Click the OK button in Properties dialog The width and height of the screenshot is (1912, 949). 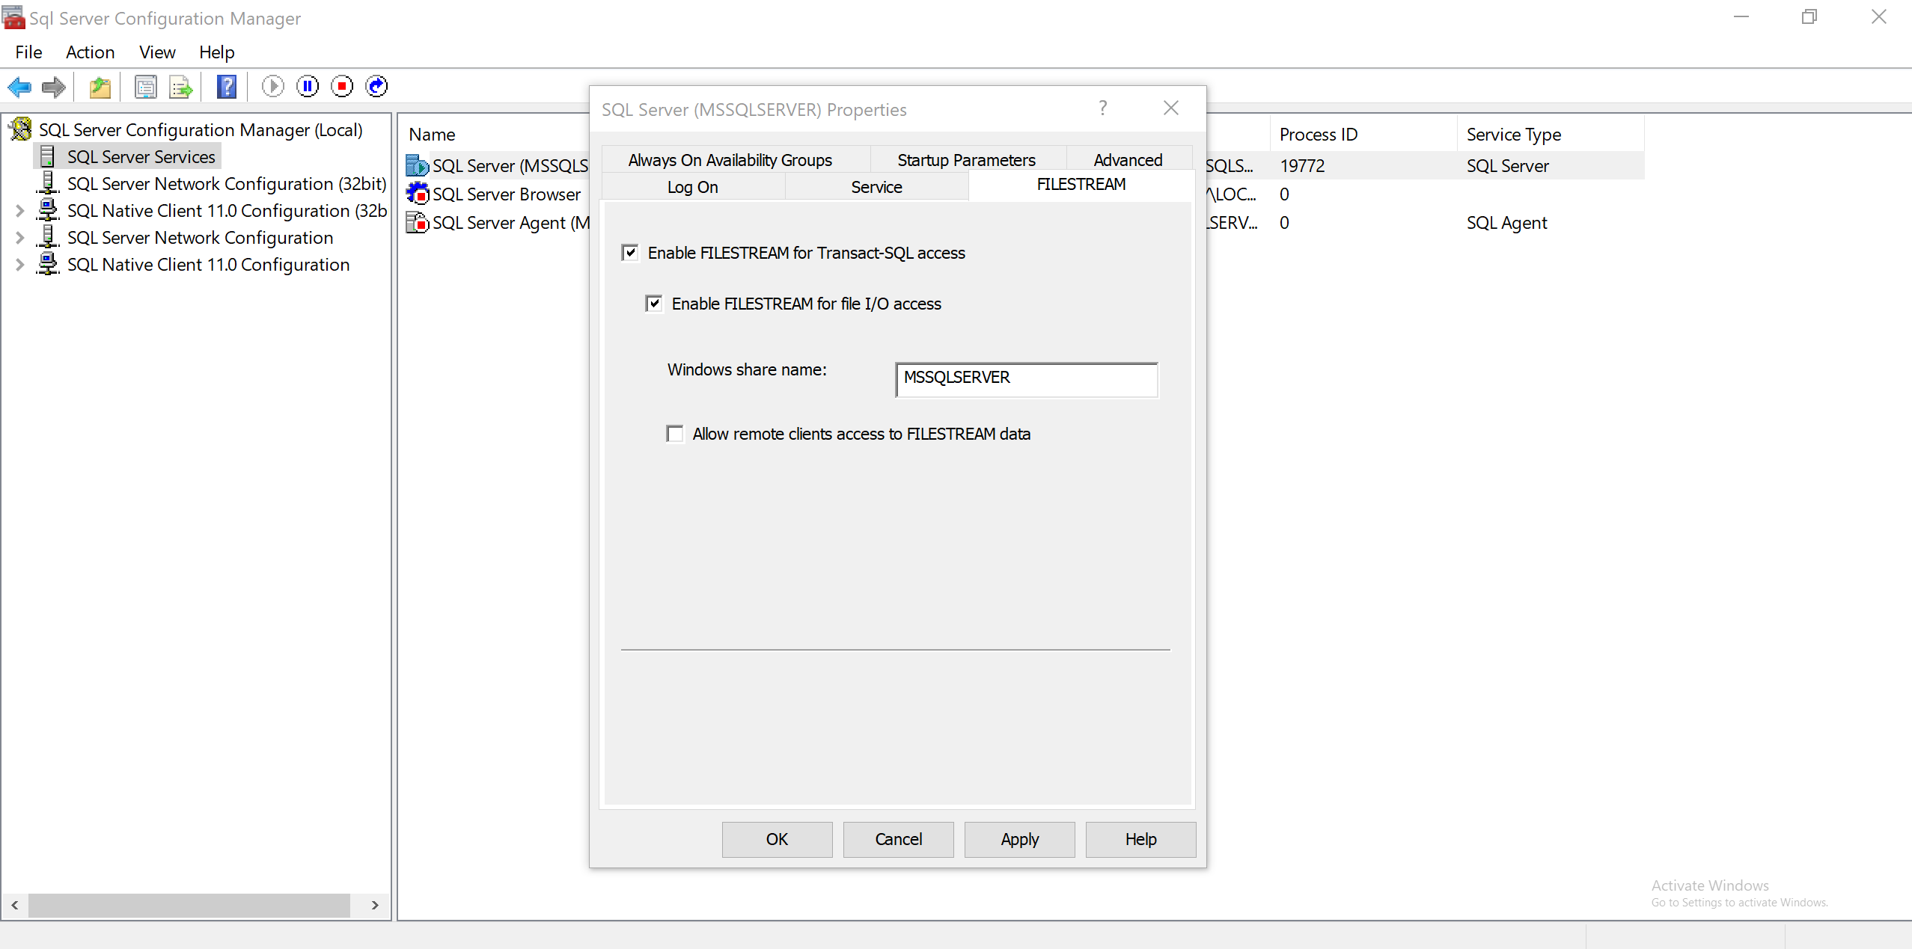(x=777, y=840)
